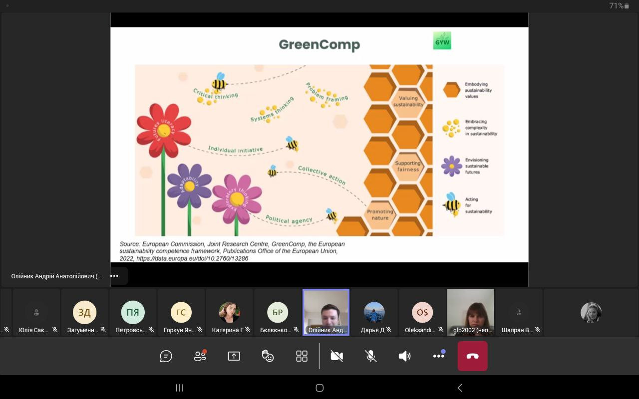
Task: Click the purple 'Adaptability' flower
Action: coord(190,186)
